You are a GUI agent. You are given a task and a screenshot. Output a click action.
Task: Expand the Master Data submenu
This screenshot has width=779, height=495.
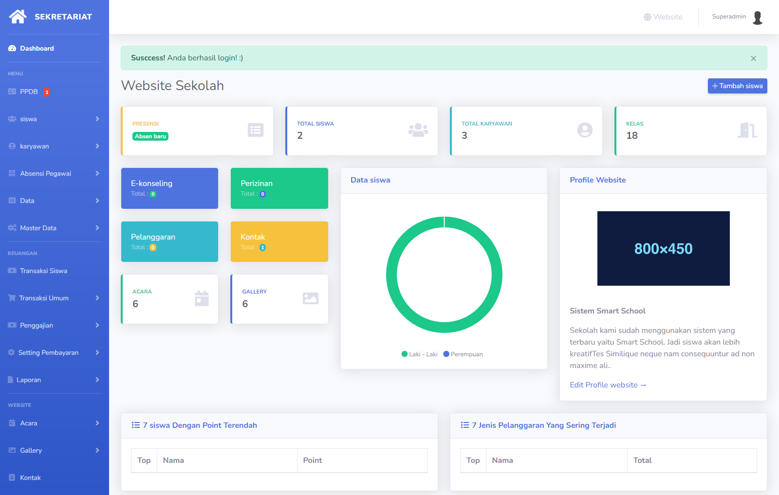click(54, 228)
